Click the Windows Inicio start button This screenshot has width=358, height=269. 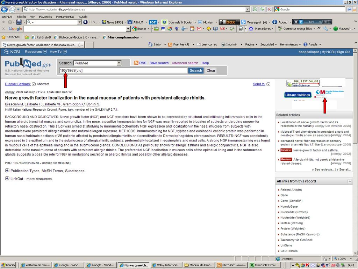click(8, 265)
